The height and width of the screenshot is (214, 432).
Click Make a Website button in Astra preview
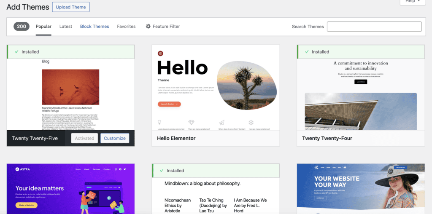tap(27, 205)
